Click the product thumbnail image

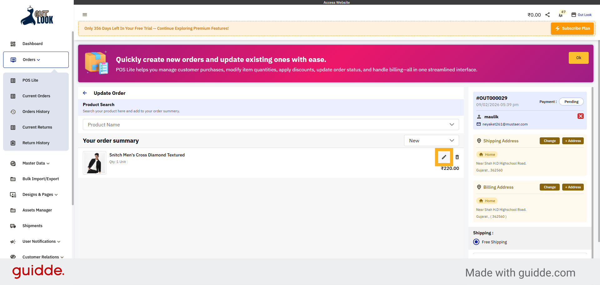[x=94, y=163]
